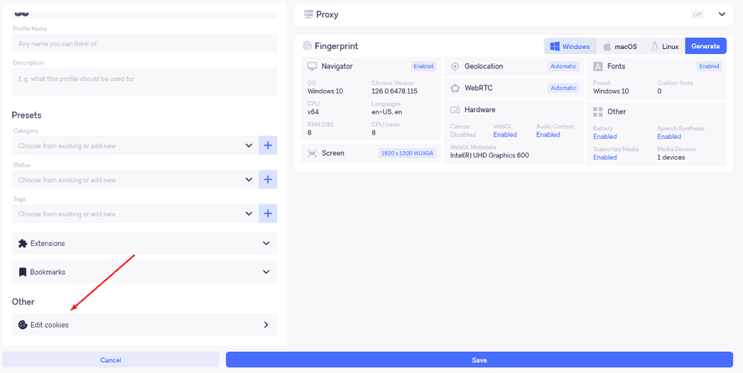Click the Fingerprint icon in the header
The height and width of the screenshot is (373, 743).
click(x=307, y=47)
